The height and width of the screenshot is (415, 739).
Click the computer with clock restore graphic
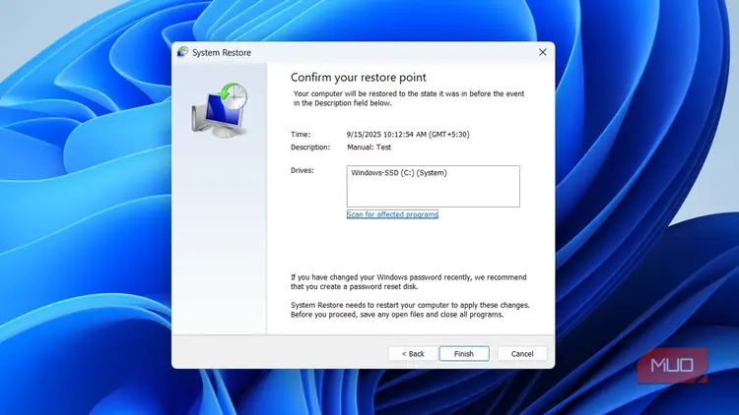(x=220, y=110)
